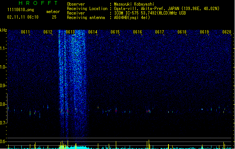Click the antenna A504HB(yagi 4el) text
The image size is (235, 149).
(x=132, y=18)
